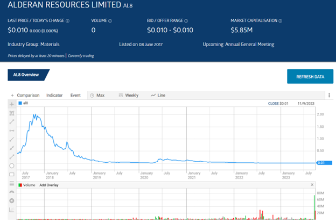
Task: Select the segment drawing tool with endpoints
Action: [12, 122]
